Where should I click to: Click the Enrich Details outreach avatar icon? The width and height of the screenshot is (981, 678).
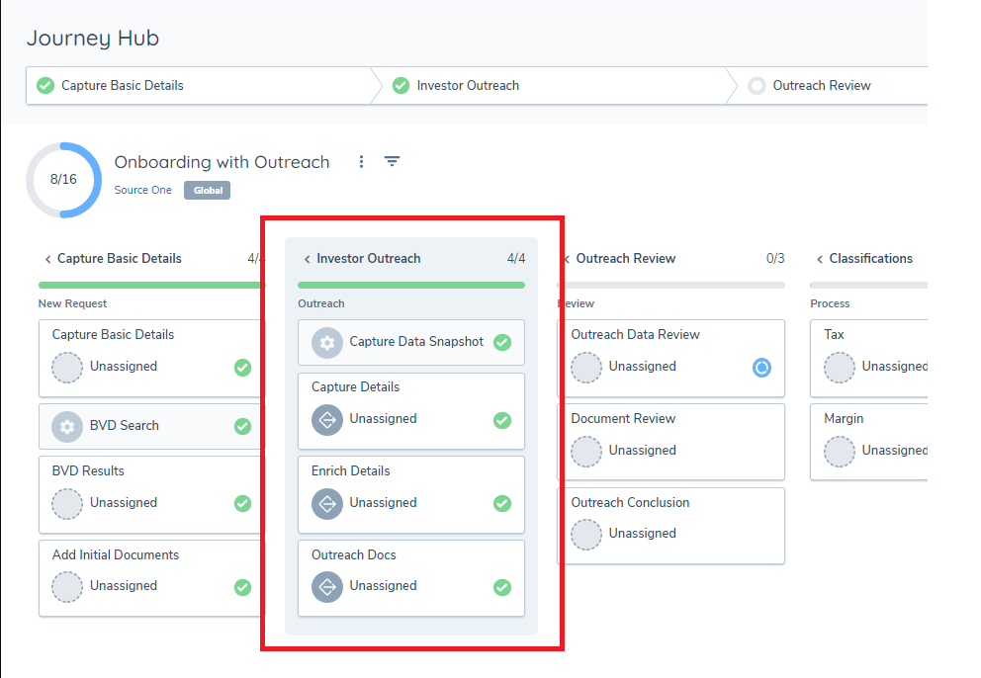tap(327, 503)
